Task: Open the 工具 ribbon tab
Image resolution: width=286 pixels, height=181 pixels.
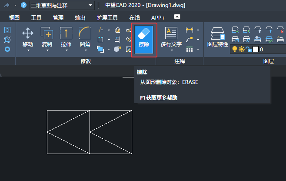Action: tap(37, 18)
